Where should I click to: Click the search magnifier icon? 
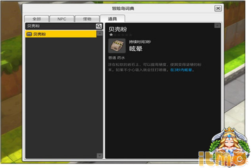[99, 26]
